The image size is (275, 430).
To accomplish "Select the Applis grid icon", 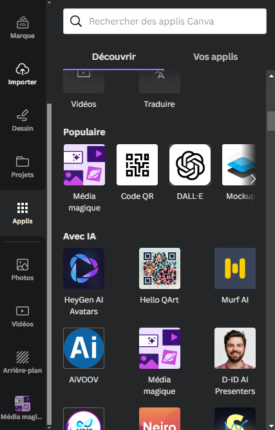I will (x=23, y=213).
